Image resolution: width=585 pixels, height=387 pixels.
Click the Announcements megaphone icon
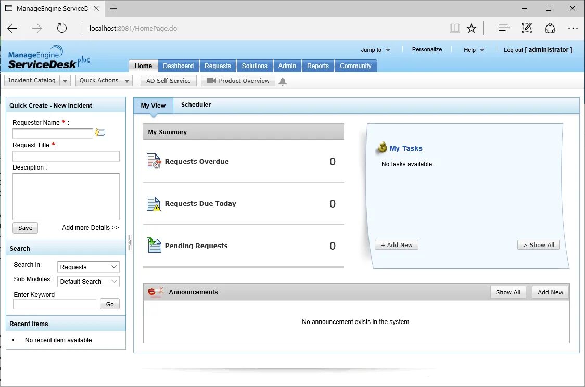(x=154, y=291)
